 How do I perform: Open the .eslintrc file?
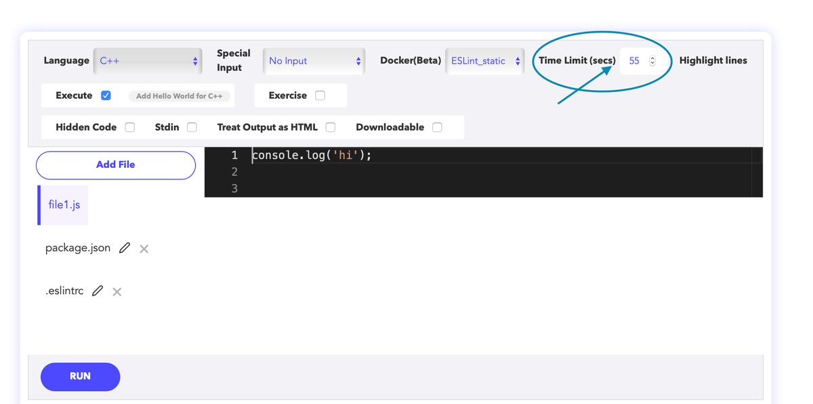click(x=64, y=291)
